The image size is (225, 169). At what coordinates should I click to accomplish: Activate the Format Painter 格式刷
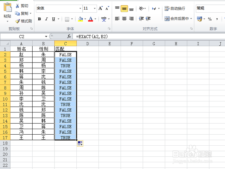(x=23, y=21)
